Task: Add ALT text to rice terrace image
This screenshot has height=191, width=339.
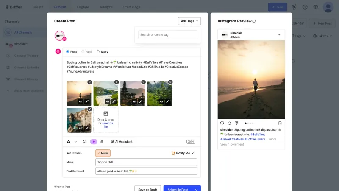Action: click(x=161, y=101)
